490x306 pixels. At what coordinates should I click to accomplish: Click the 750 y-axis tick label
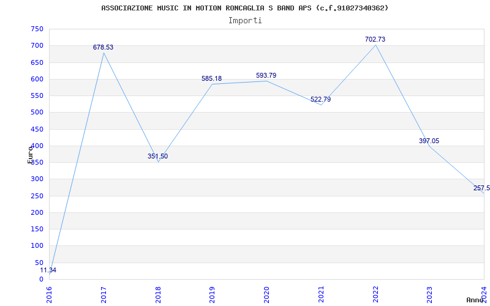click(37, 29)
